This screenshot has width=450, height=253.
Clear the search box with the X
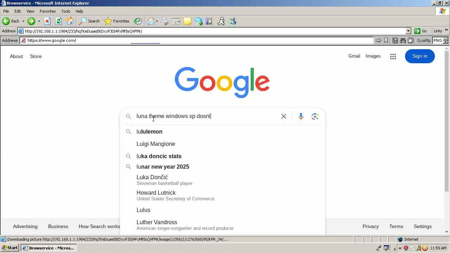pyautogui.click(x=284, y=116)
